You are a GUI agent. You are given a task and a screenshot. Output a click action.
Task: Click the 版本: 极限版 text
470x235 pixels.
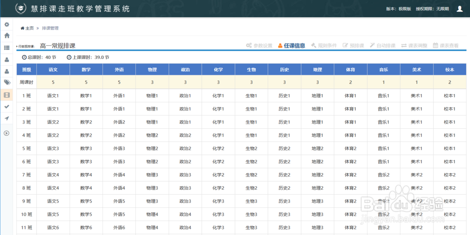point(399,9)
